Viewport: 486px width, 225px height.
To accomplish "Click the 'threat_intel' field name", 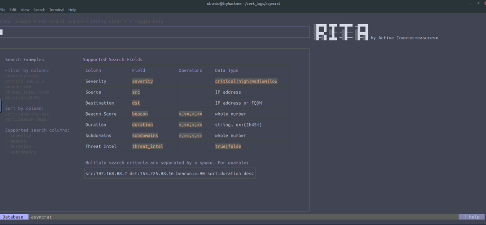I will 147,146.
